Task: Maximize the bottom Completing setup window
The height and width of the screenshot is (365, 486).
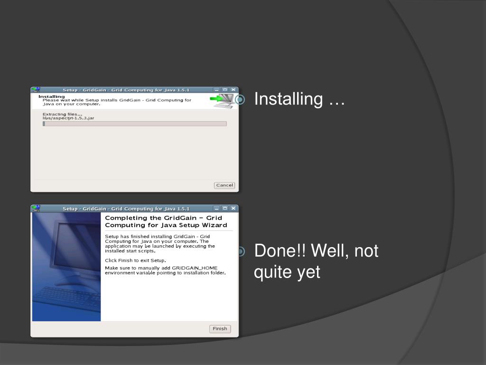Action: click(225, 209)
